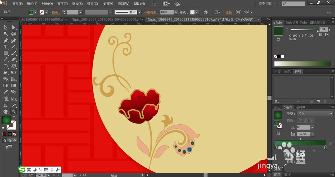
Task: Select the Rectangle tool
Action: point(6,53)
